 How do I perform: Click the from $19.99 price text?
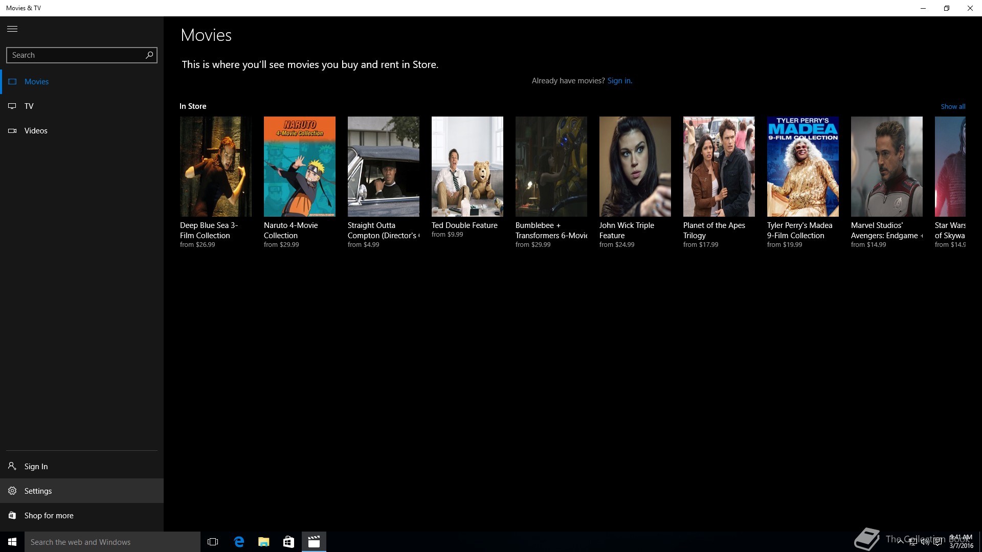[784, 245]
